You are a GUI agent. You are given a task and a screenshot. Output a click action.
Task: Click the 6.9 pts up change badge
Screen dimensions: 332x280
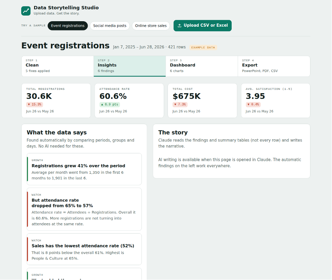tap(110, 104)
